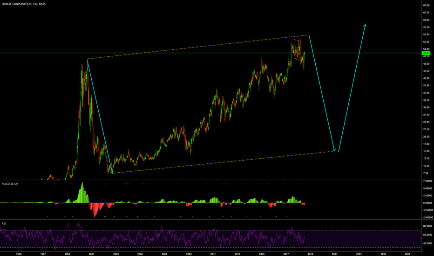434x256 pixels.
Task: Click the "ORACLE CORPORATION, 1W, BATS" chart title
Action: (x=24, y=4)
